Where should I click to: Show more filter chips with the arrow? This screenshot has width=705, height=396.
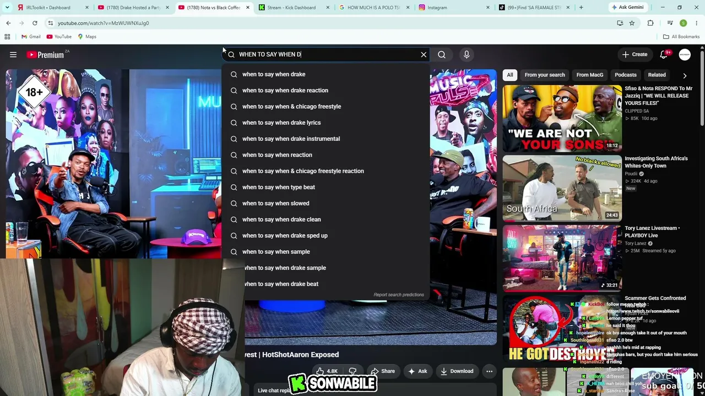685,75
